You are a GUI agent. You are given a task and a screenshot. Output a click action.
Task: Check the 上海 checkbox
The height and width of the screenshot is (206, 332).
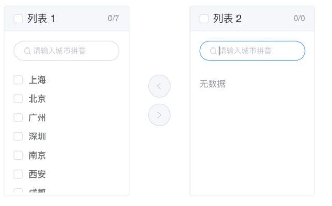click(x=18, y=80)
